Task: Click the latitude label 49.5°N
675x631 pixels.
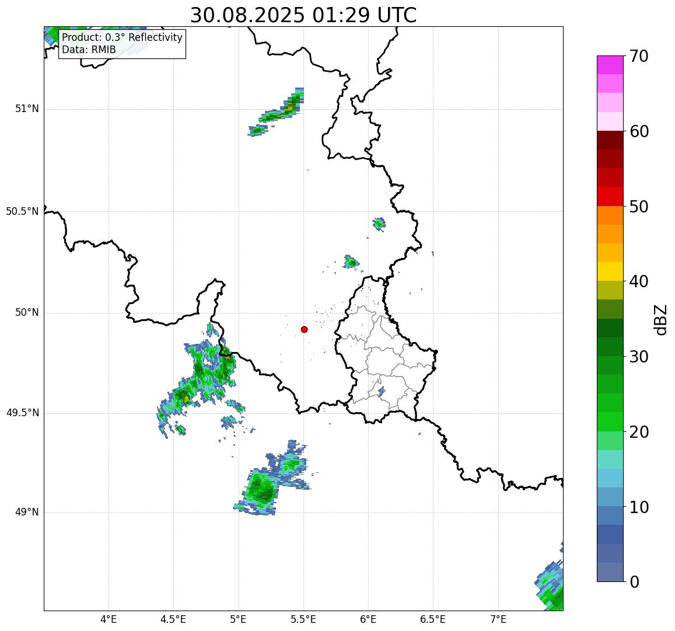Action: 22,413
